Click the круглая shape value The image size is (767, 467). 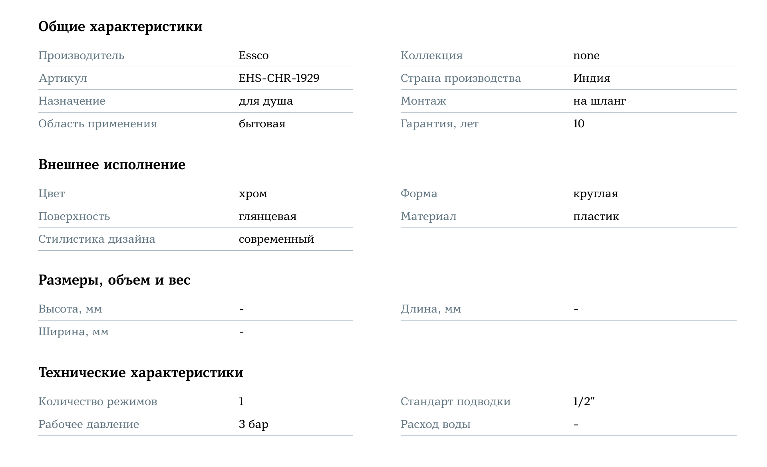[595, 194]
